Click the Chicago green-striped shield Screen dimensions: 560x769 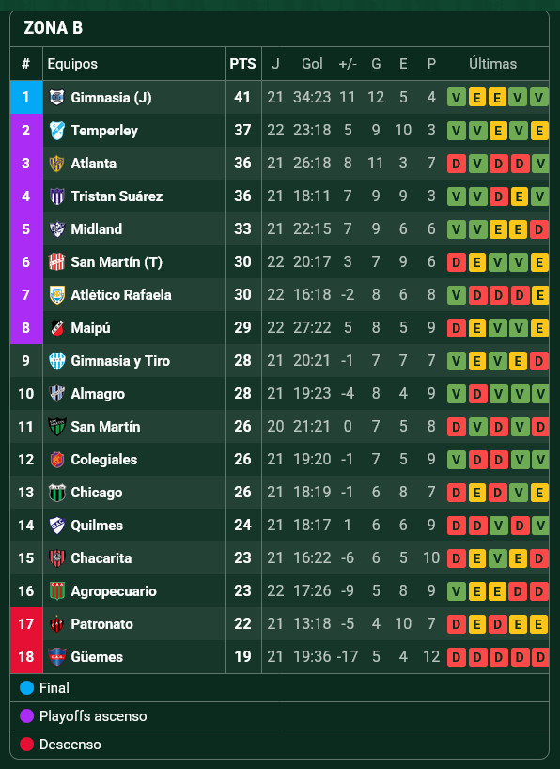tap(57, 493)
